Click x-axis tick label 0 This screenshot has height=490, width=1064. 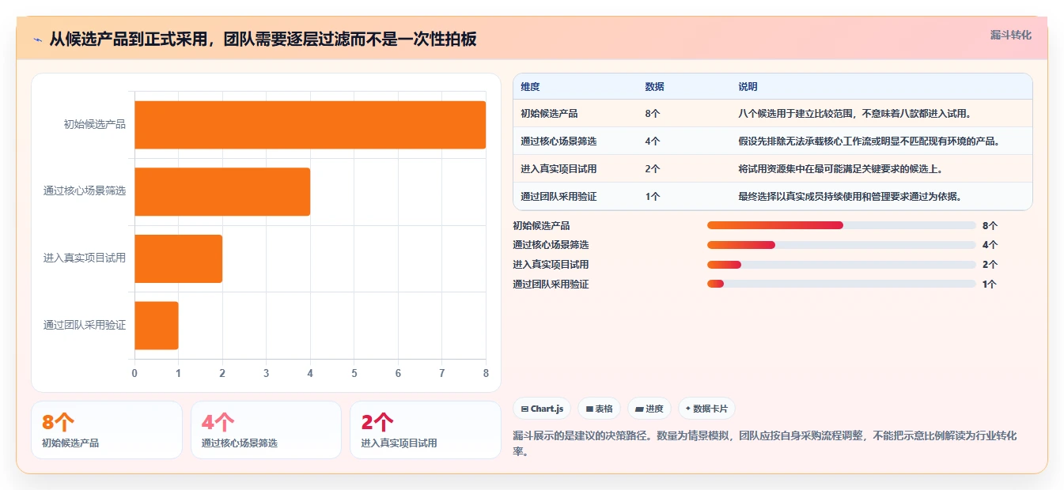[134, 373]
